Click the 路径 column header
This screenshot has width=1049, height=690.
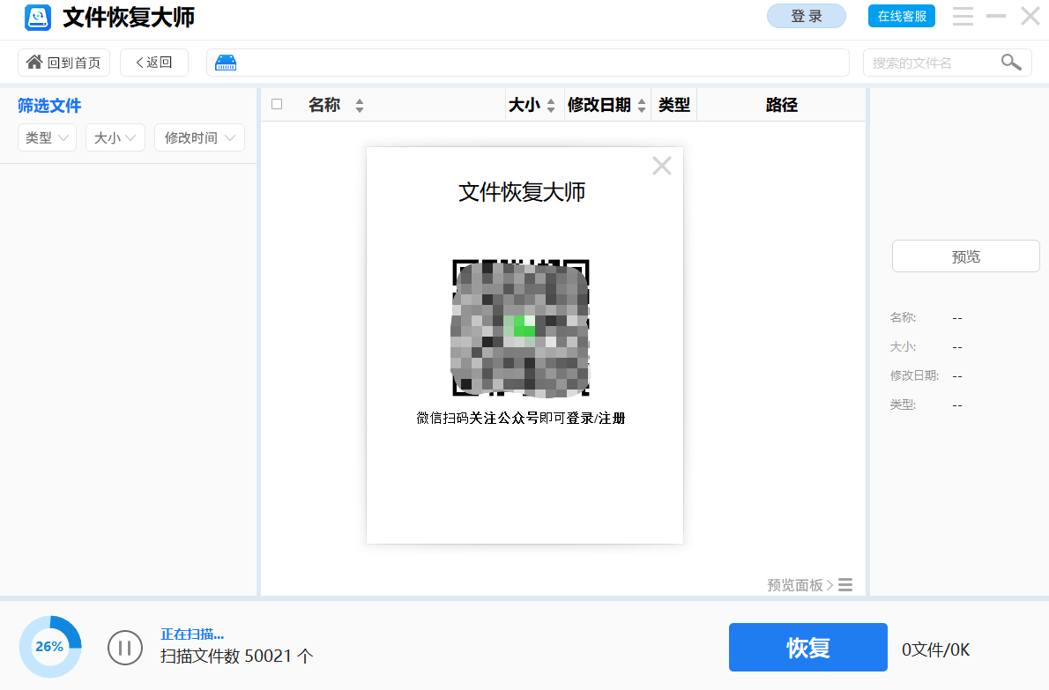coord(781,105)
